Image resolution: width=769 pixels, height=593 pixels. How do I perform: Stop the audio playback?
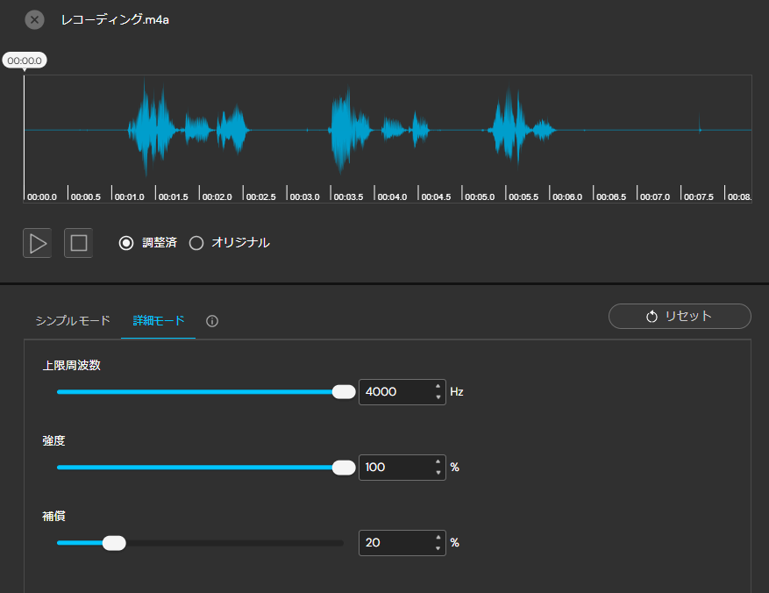coord(78,243)
